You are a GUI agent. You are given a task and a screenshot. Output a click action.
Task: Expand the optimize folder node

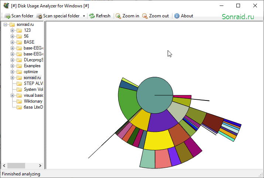coord(12,72)
